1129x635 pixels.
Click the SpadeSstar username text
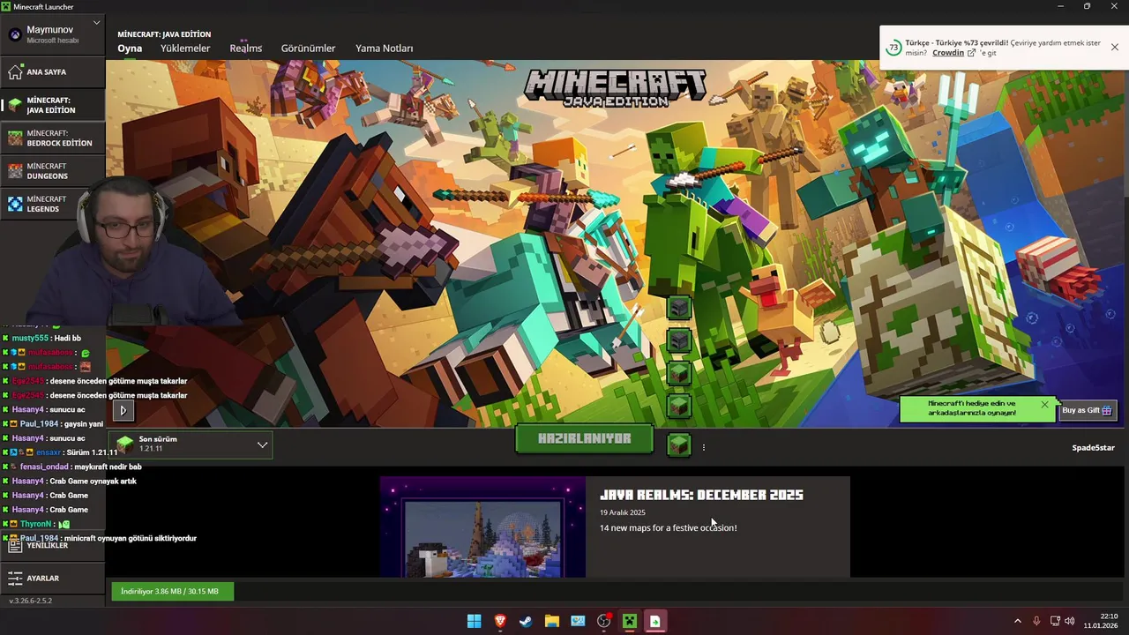coord(1093,448)
